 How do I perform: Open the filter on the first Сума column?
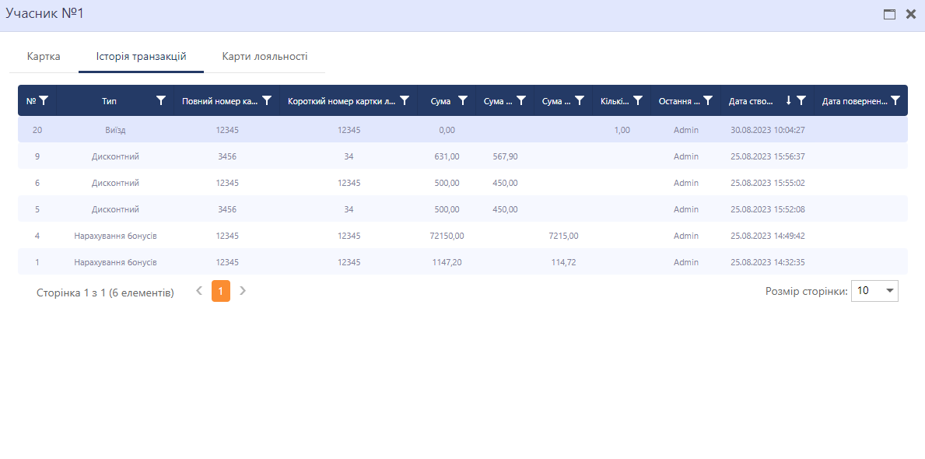coord(463,100)
